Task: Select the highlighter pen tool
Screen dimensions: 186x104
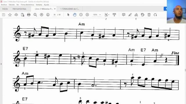Action: coord(130,15)
